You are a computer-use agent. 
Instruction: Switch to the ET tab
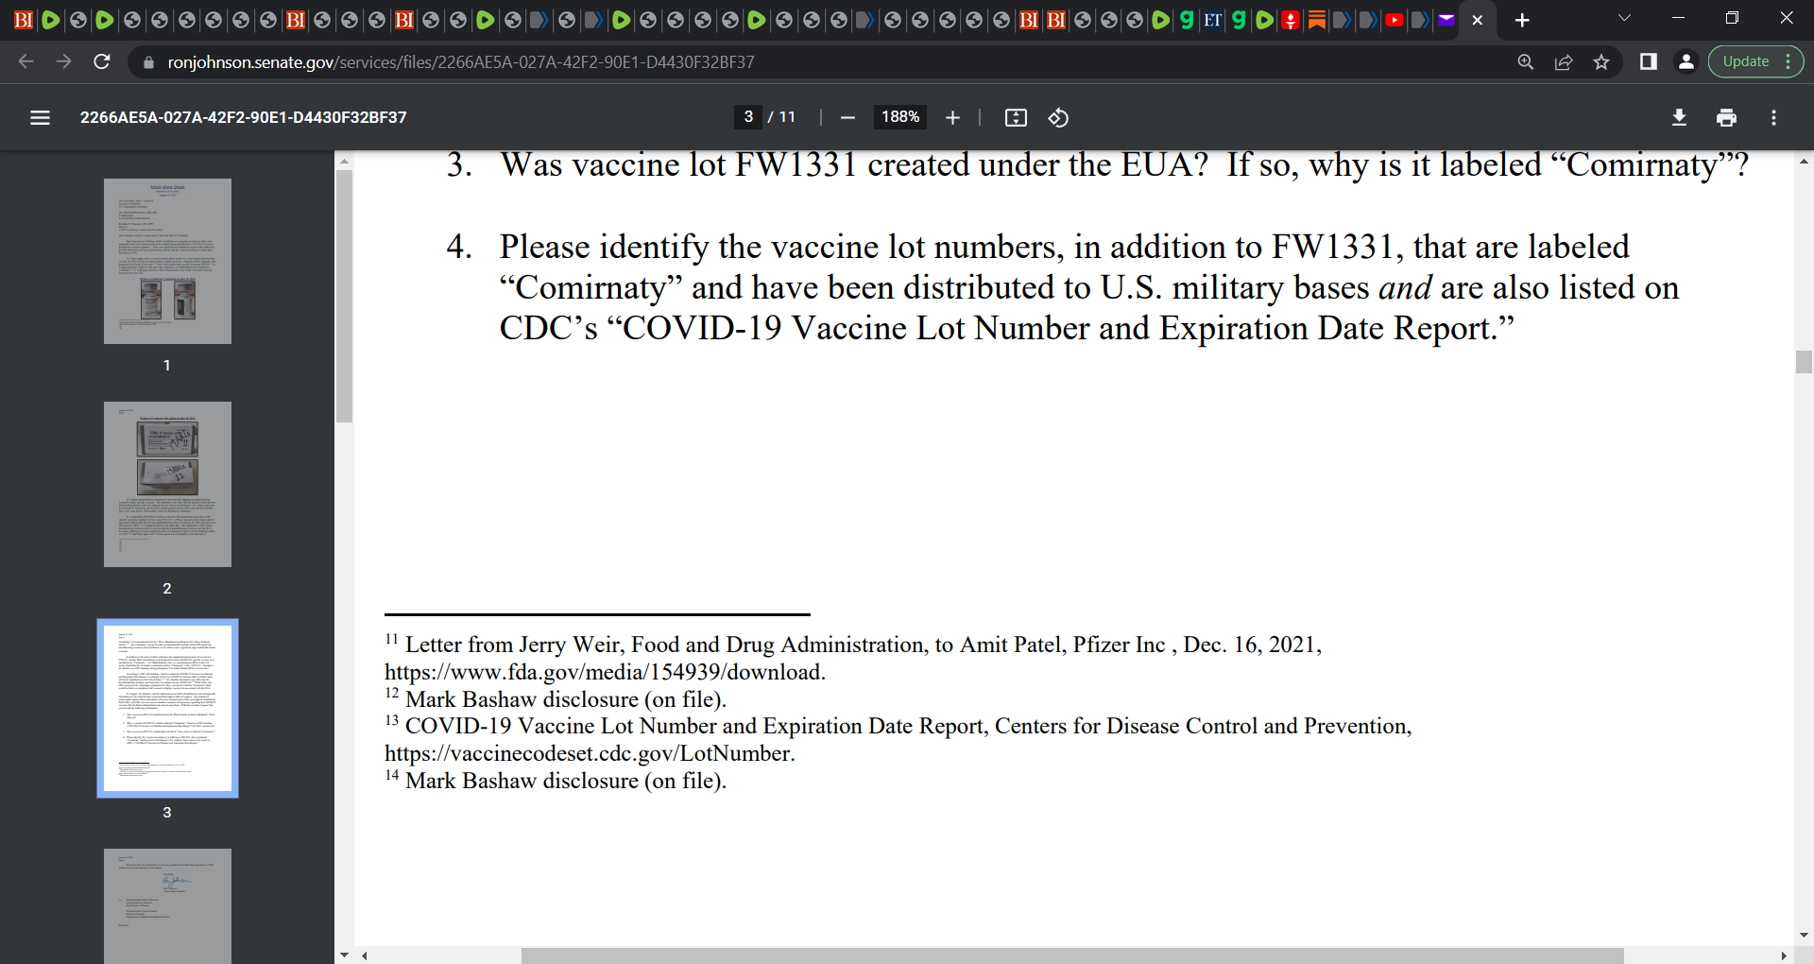[x=1212, y=20]
